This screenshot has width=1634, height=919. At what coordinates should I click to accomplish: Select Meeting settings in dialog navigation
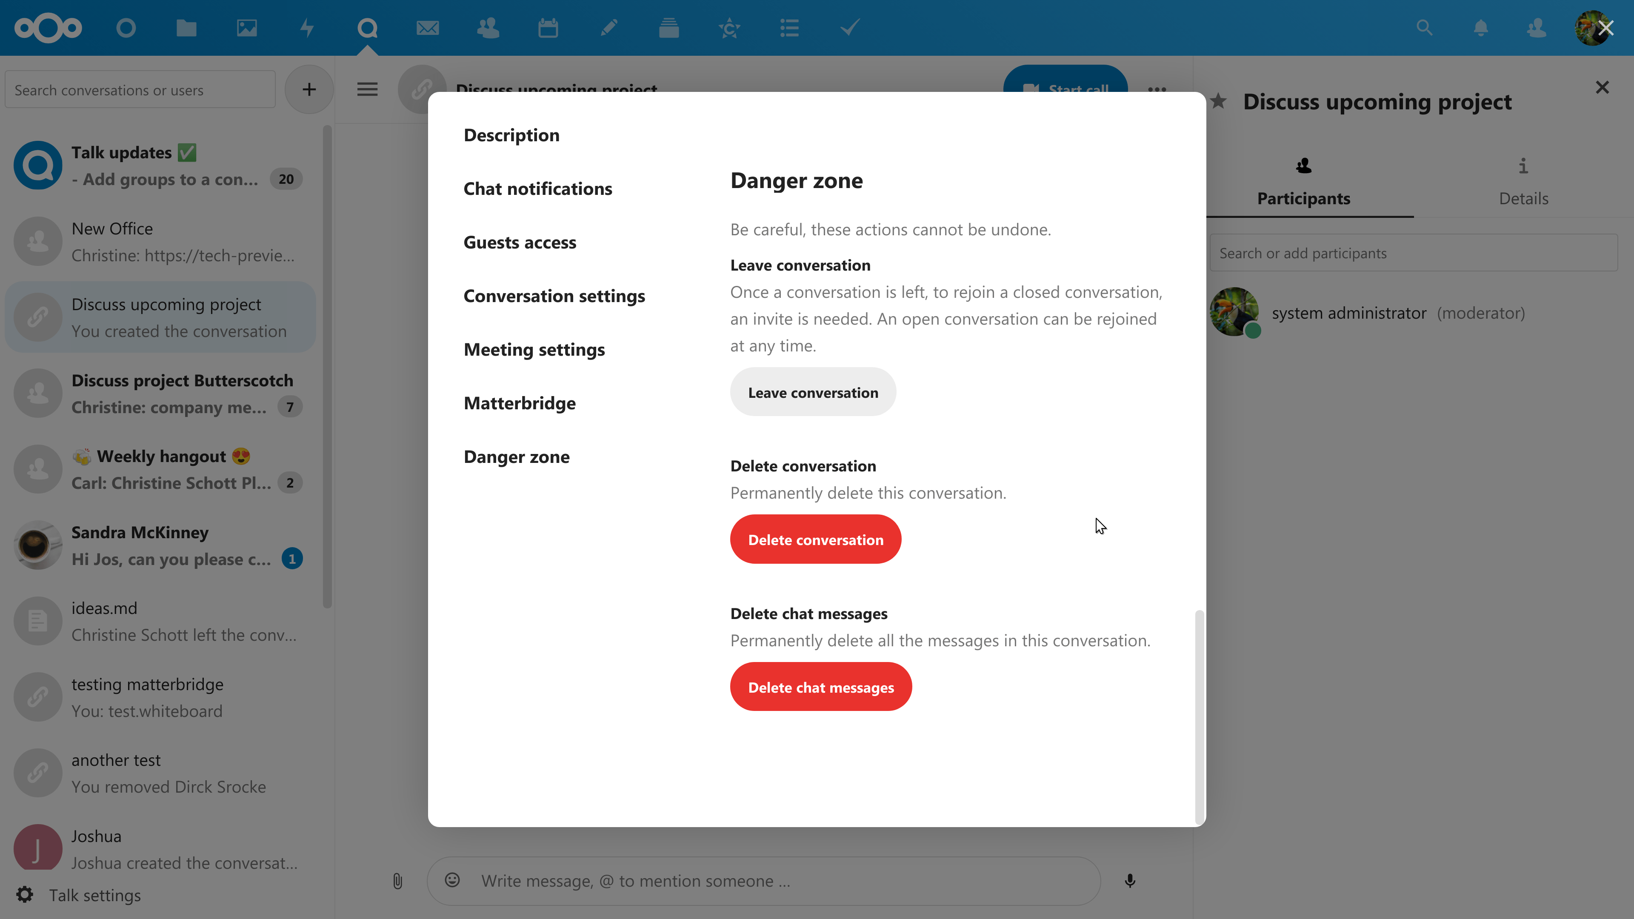click(534, 349)
